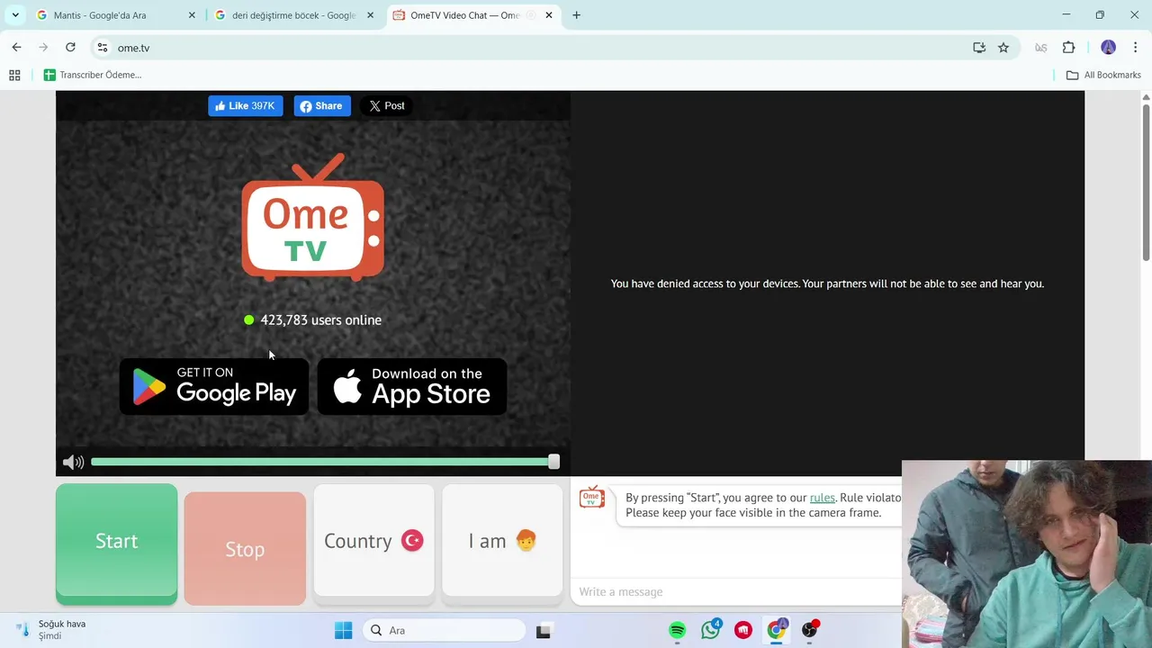Open the Chrome profile avatar
This screenshot has height=648, width=1152.
(x=1109, y=48)
